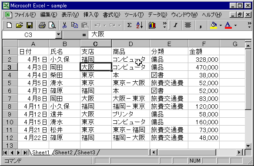Click the horizontal scrollbar left arrow
The height and width of the screenshot is (166, 254).
pos(154,153)
